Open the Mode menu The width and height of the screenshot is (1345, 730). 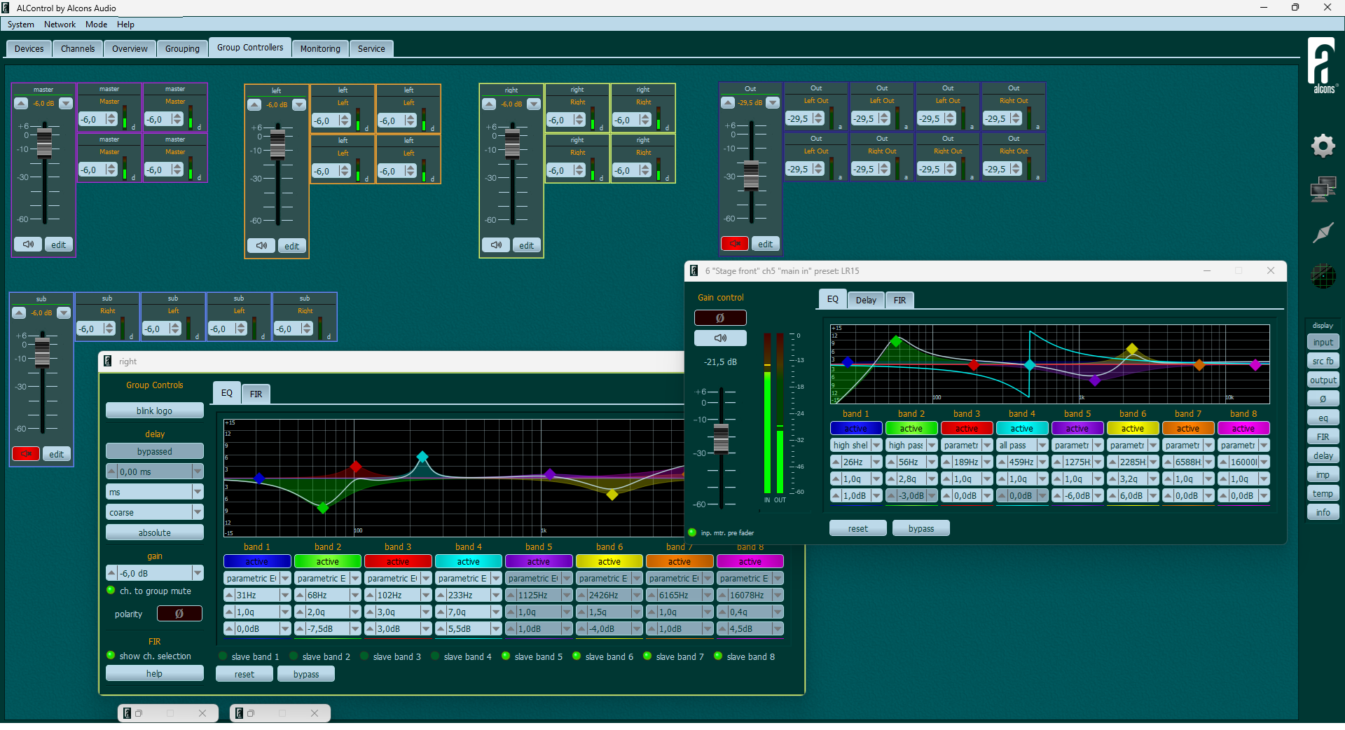coord(96,25)
